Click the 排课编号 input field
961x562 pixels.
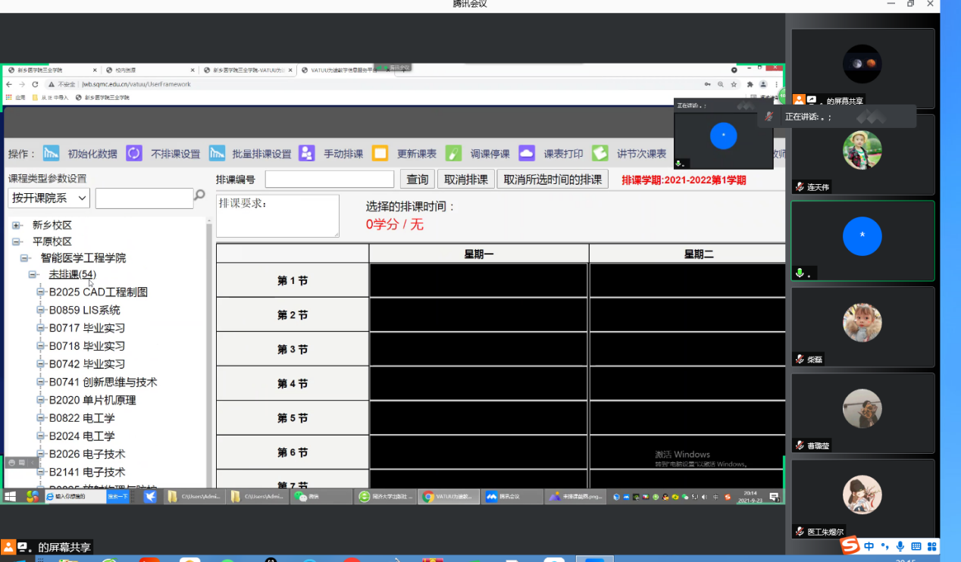click(330, 180)
